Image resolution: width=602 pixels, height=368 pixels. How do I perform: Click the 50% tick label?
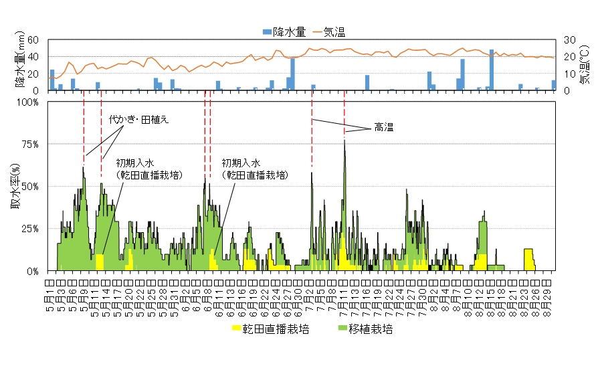pyautogui.click(x=30, y=187)
